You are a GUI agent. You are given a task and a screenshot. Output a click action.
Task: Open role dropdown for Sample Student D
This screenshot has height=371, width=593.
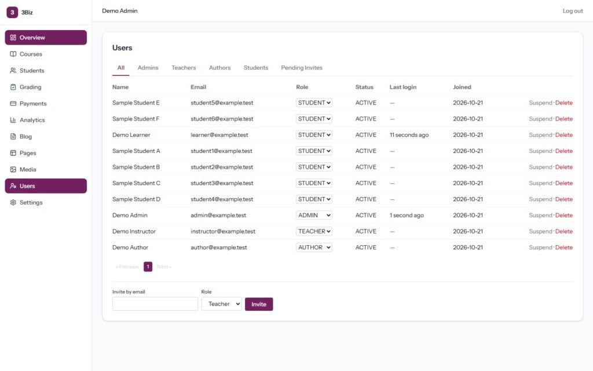(314, 199)
